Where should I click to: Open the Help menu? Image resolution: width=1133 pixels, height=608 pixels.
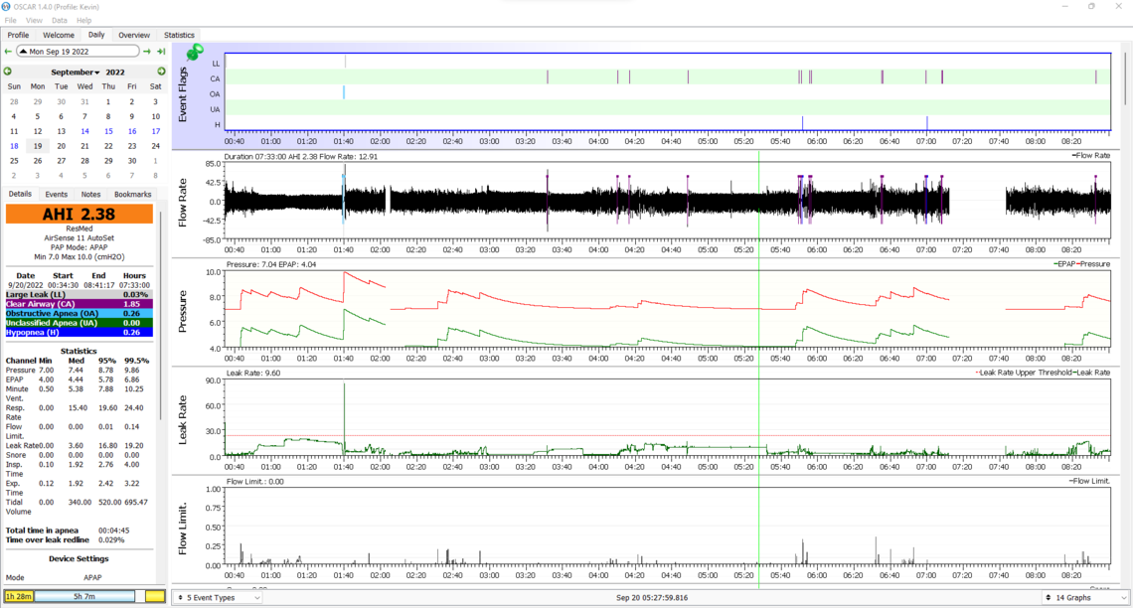(x=83, y=20)
